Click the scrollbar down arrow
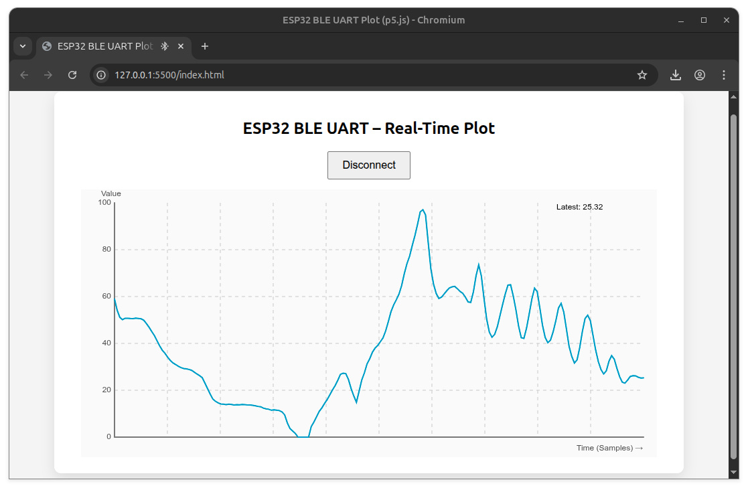This screenshot has width=748, height=490. tap(733, 473)
